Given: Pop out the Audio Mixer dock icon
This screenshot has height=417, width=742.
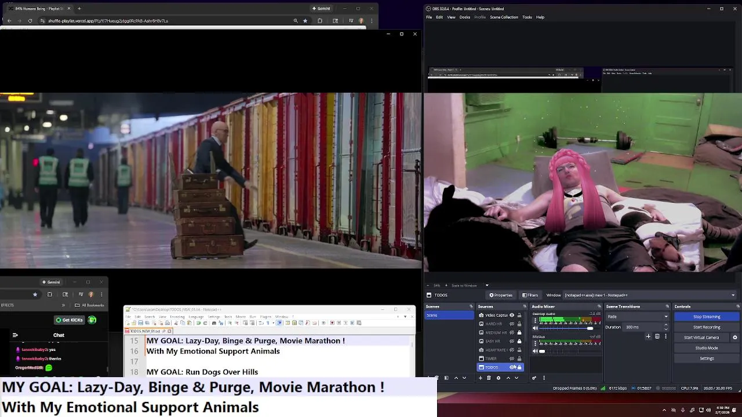Looking at the screenshot, I should pos(599,306).
